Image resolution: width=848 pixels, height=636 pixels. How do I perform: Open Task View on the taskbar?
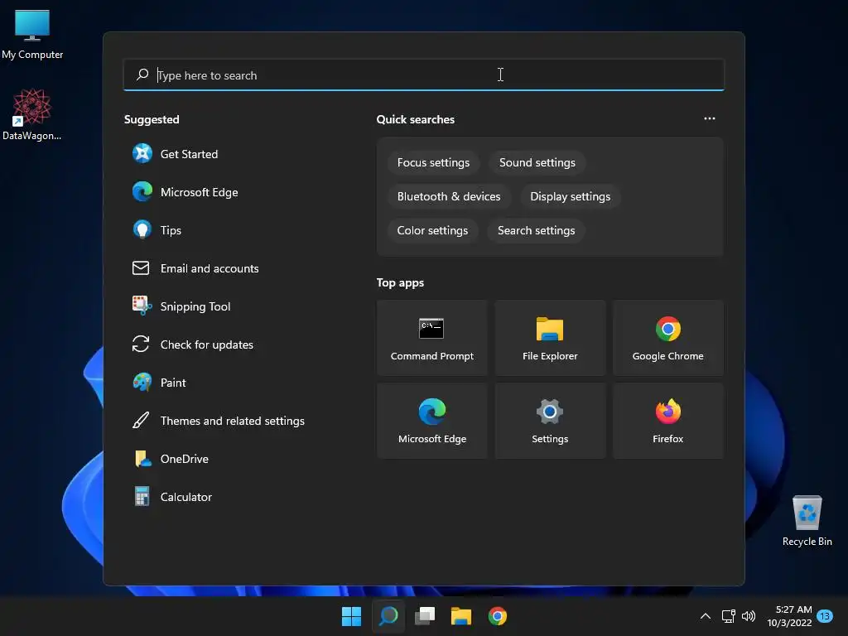[x=425, y=616]
